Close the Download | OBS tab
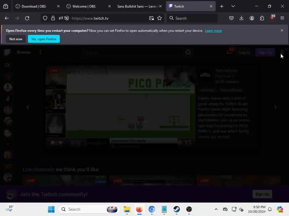Screen dimensions: 289x216 tap(58, 6)
